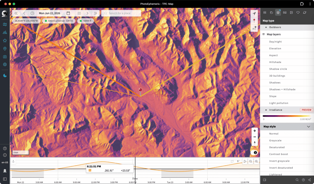The image size is (314, 184).
Task: Set time to now clock icon
Action: (32, 13)
